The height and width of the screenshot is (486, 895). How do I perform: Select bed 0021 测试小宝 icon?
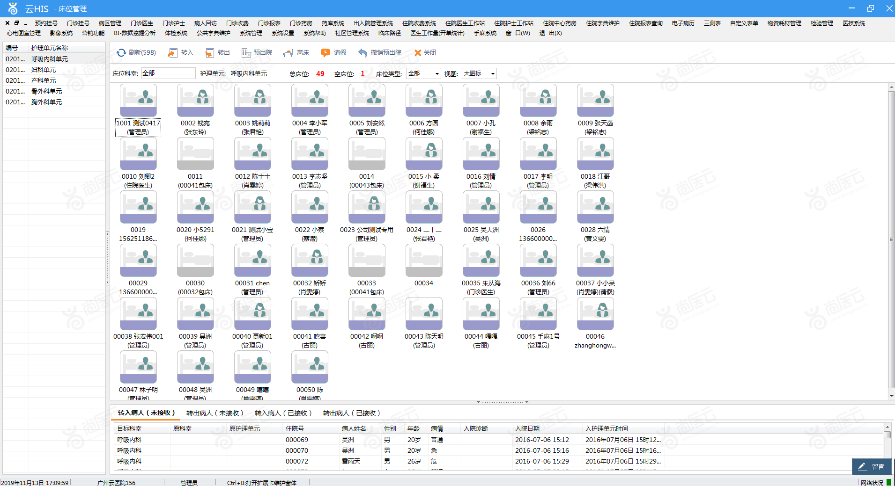click(252, 207)
